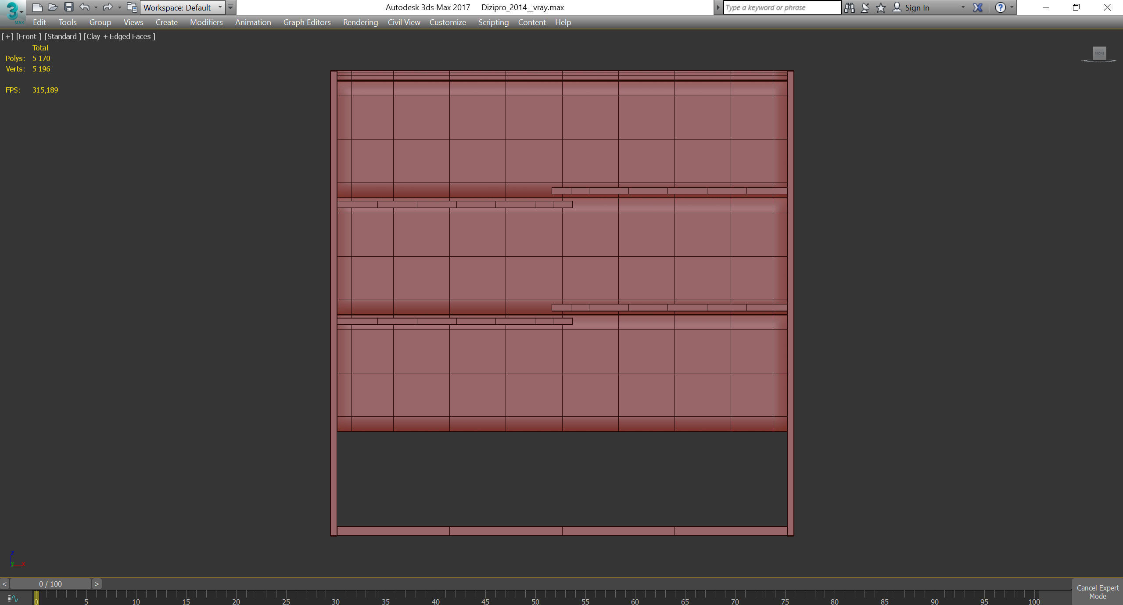Open the 3ds Max application menu logo
Image resolution: width=1123 pixels, height=605 pixels.
point(12,12)
